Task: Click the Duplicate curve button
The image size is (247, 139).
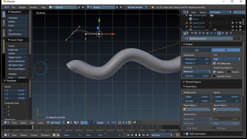Action: click(17, 50)
